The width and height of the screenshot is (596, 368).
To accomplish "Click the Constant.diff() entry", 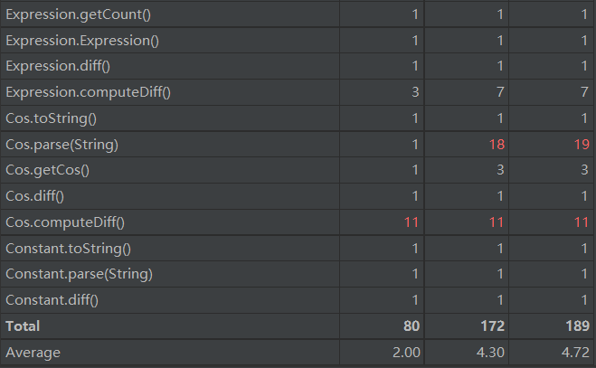I will 52,299.
